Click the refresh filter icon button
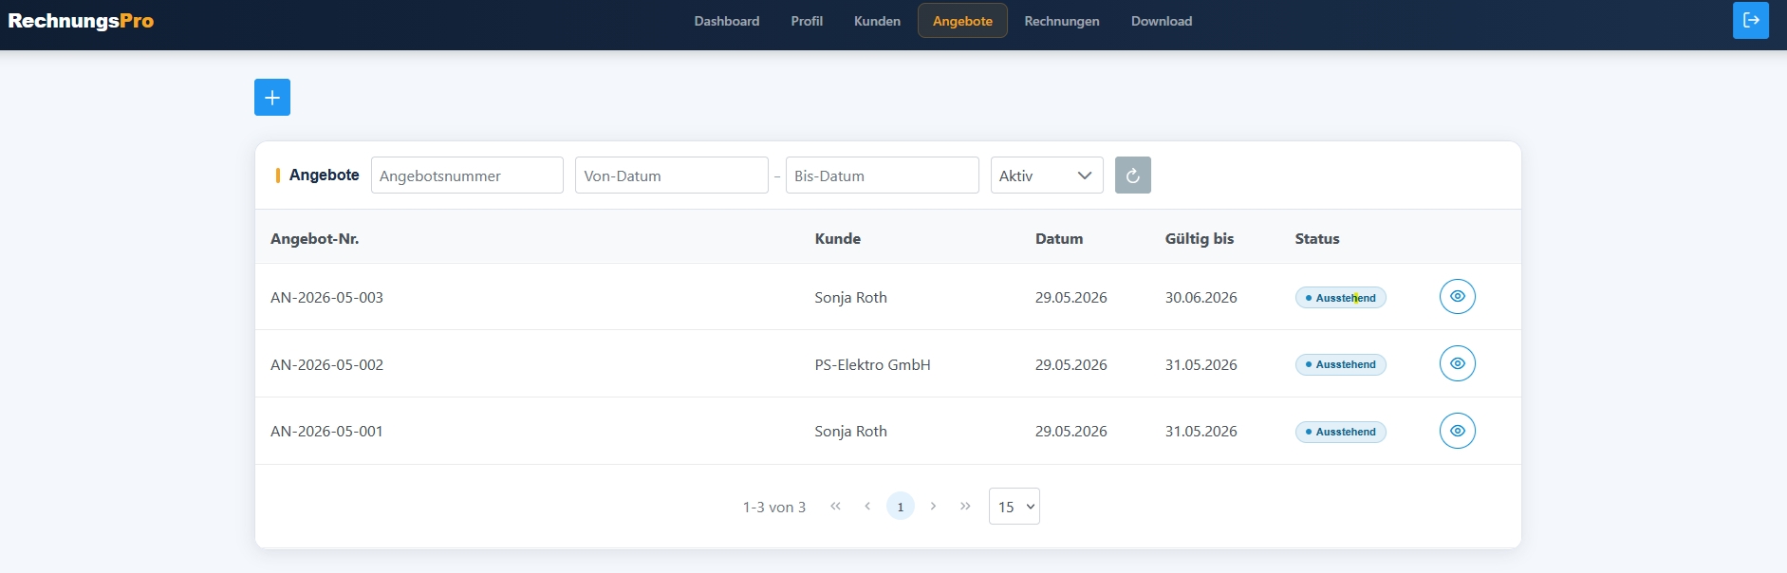 pos(1133,176)
